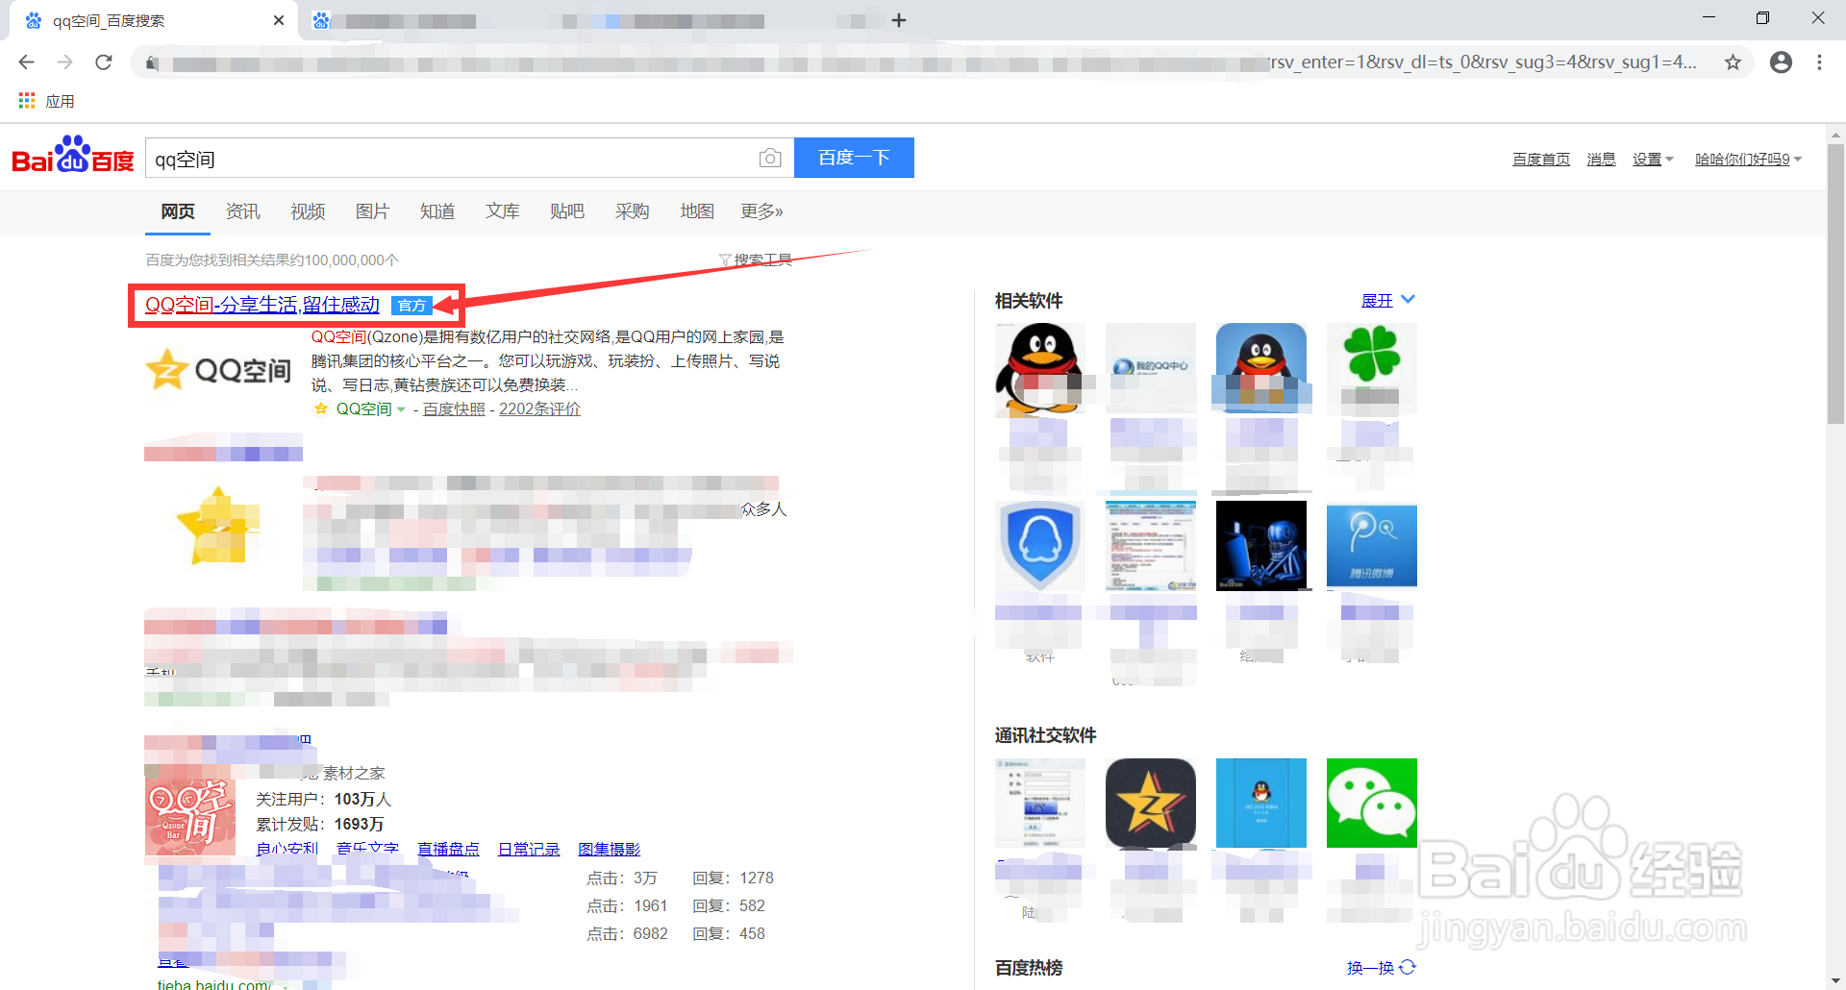This screenshot has width=1846, height=990.
Task: Open the green WeChat icon
Action: pyautogui.click(x=1372, y=804)
